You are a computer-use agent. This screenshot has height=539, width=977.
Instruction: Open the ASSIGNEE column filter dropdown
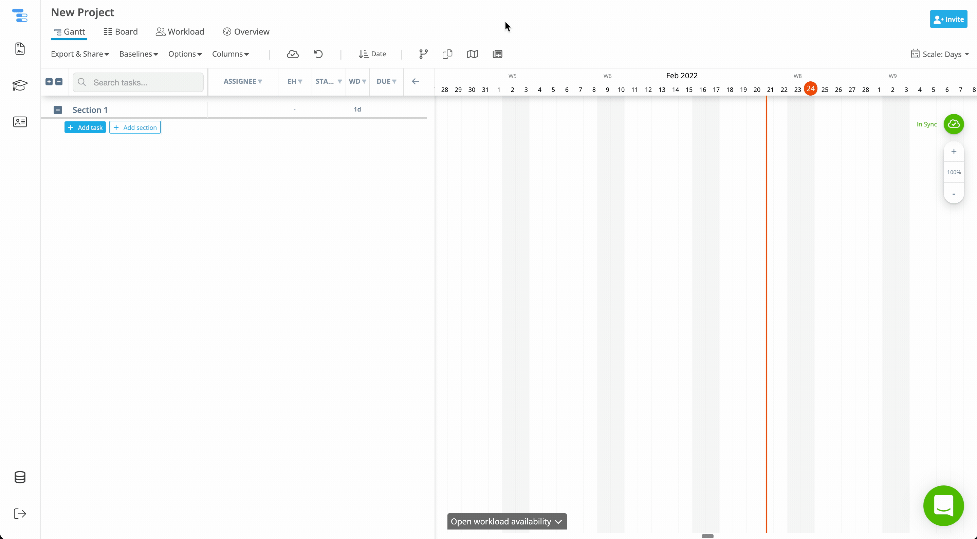243,81
